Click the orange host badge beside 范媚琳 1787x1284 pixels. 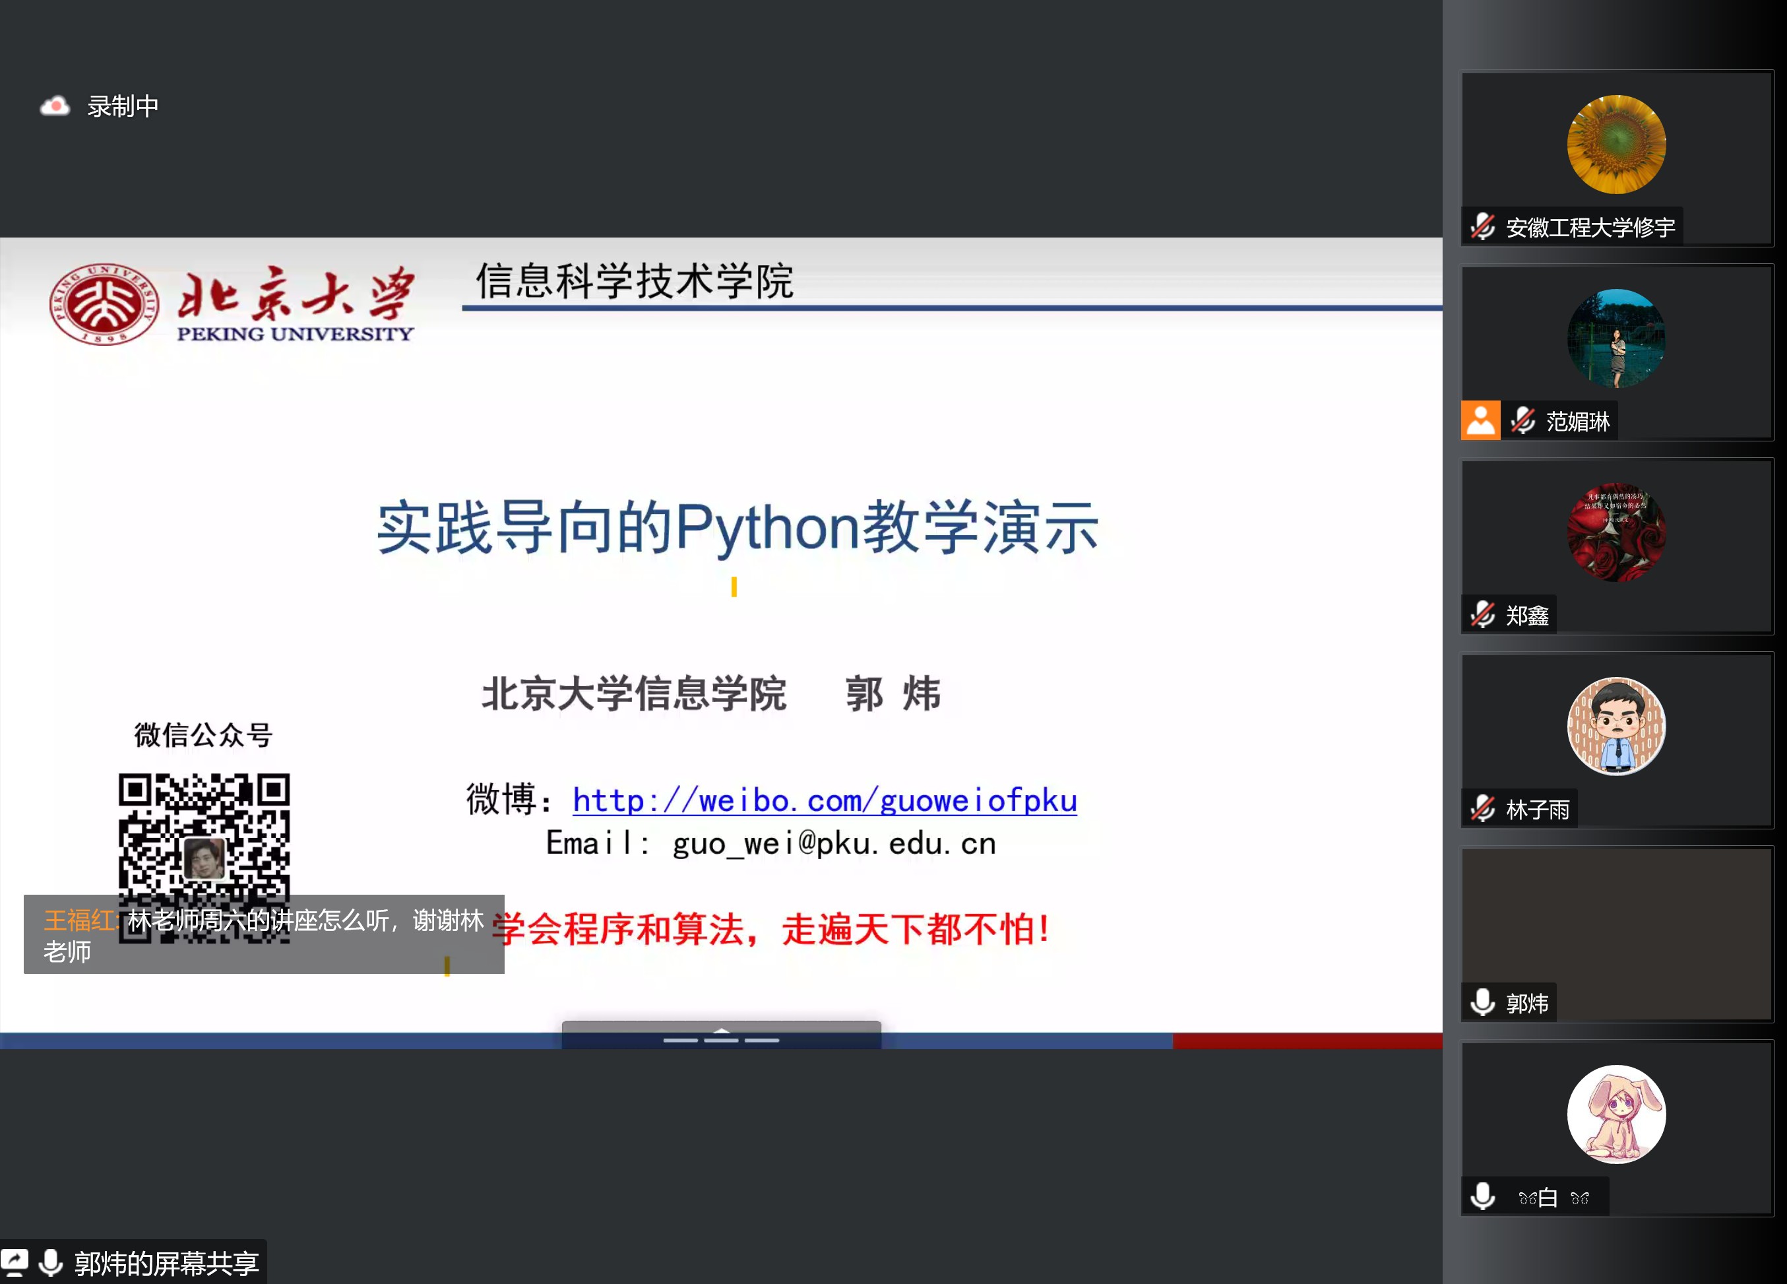click(1480, 420)
